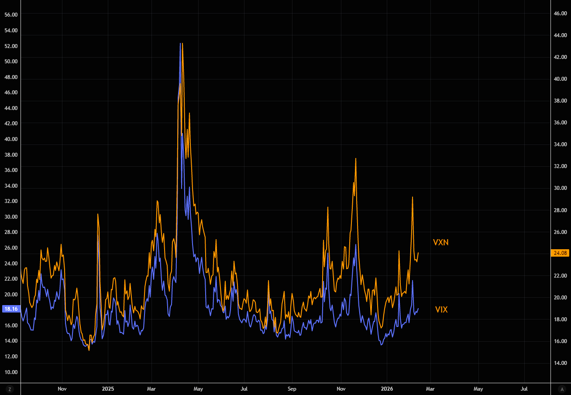This screenshot has width=571, height=395.
Task: Toggle the "Z" scale button on left axis
Action: pyautogui.click(x=10, y=389)
